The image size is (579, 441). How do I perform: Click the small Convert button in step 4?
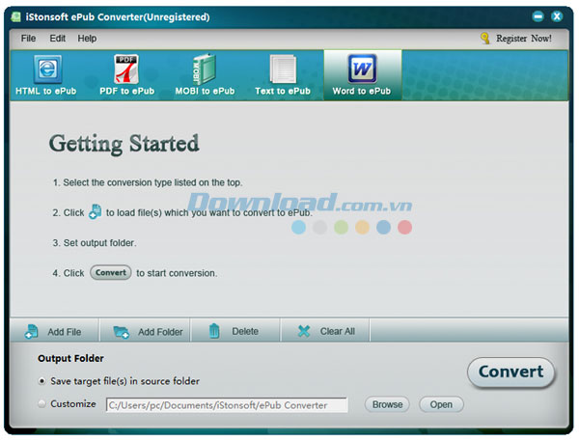click(110, 272)
